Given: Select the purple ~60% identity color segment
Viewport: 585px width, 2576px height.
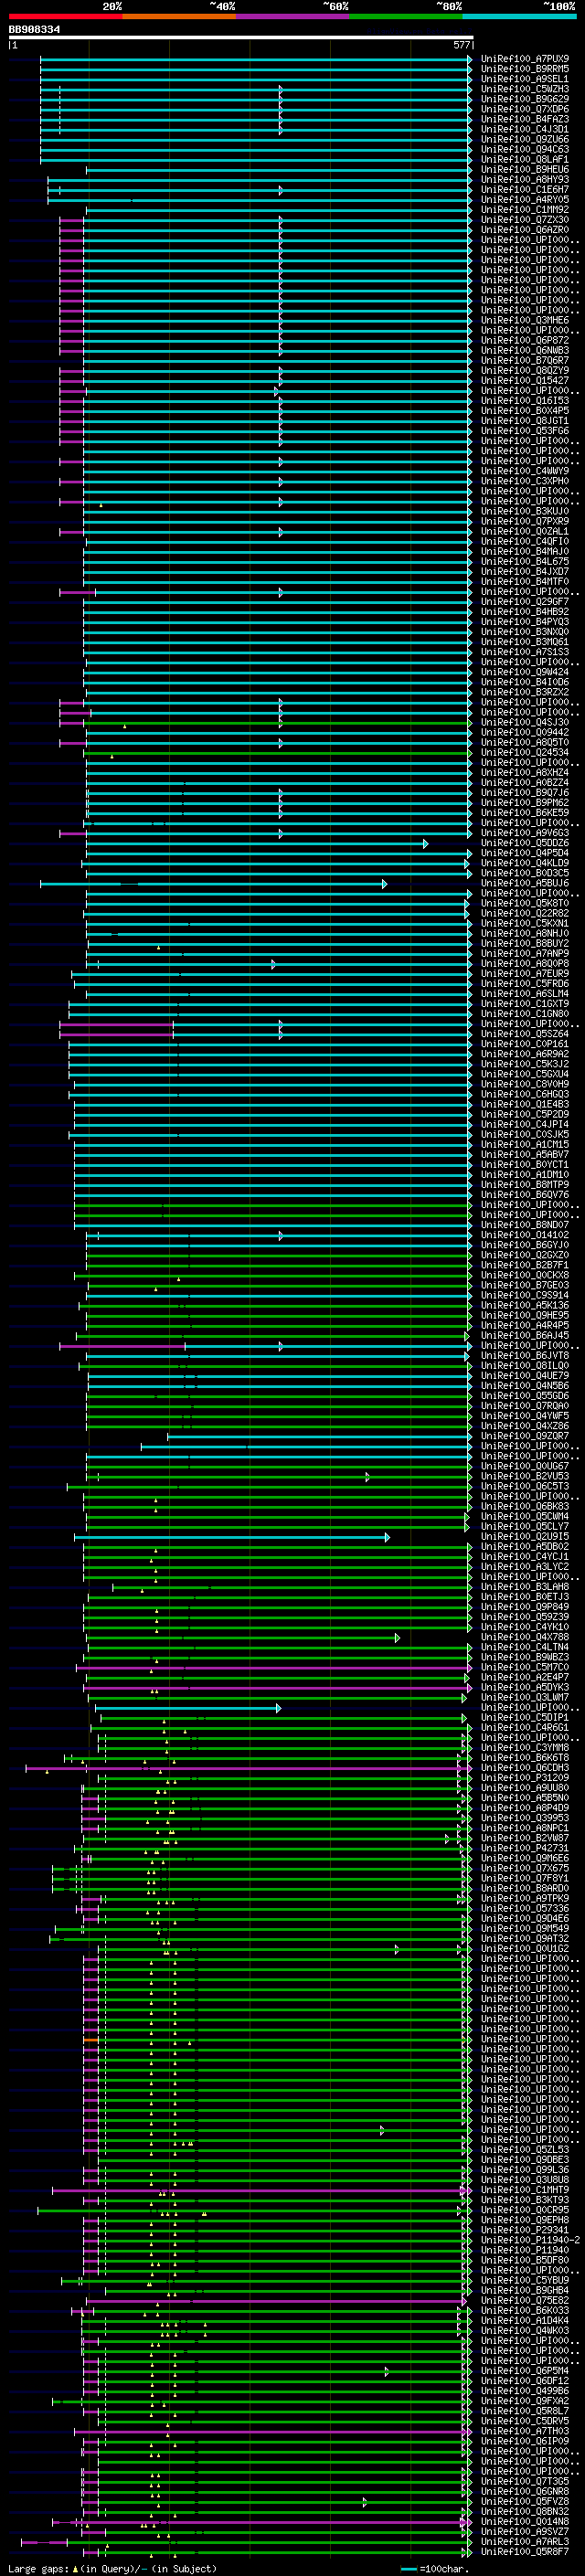Looking at the screenshot, I should pos(293,16).
